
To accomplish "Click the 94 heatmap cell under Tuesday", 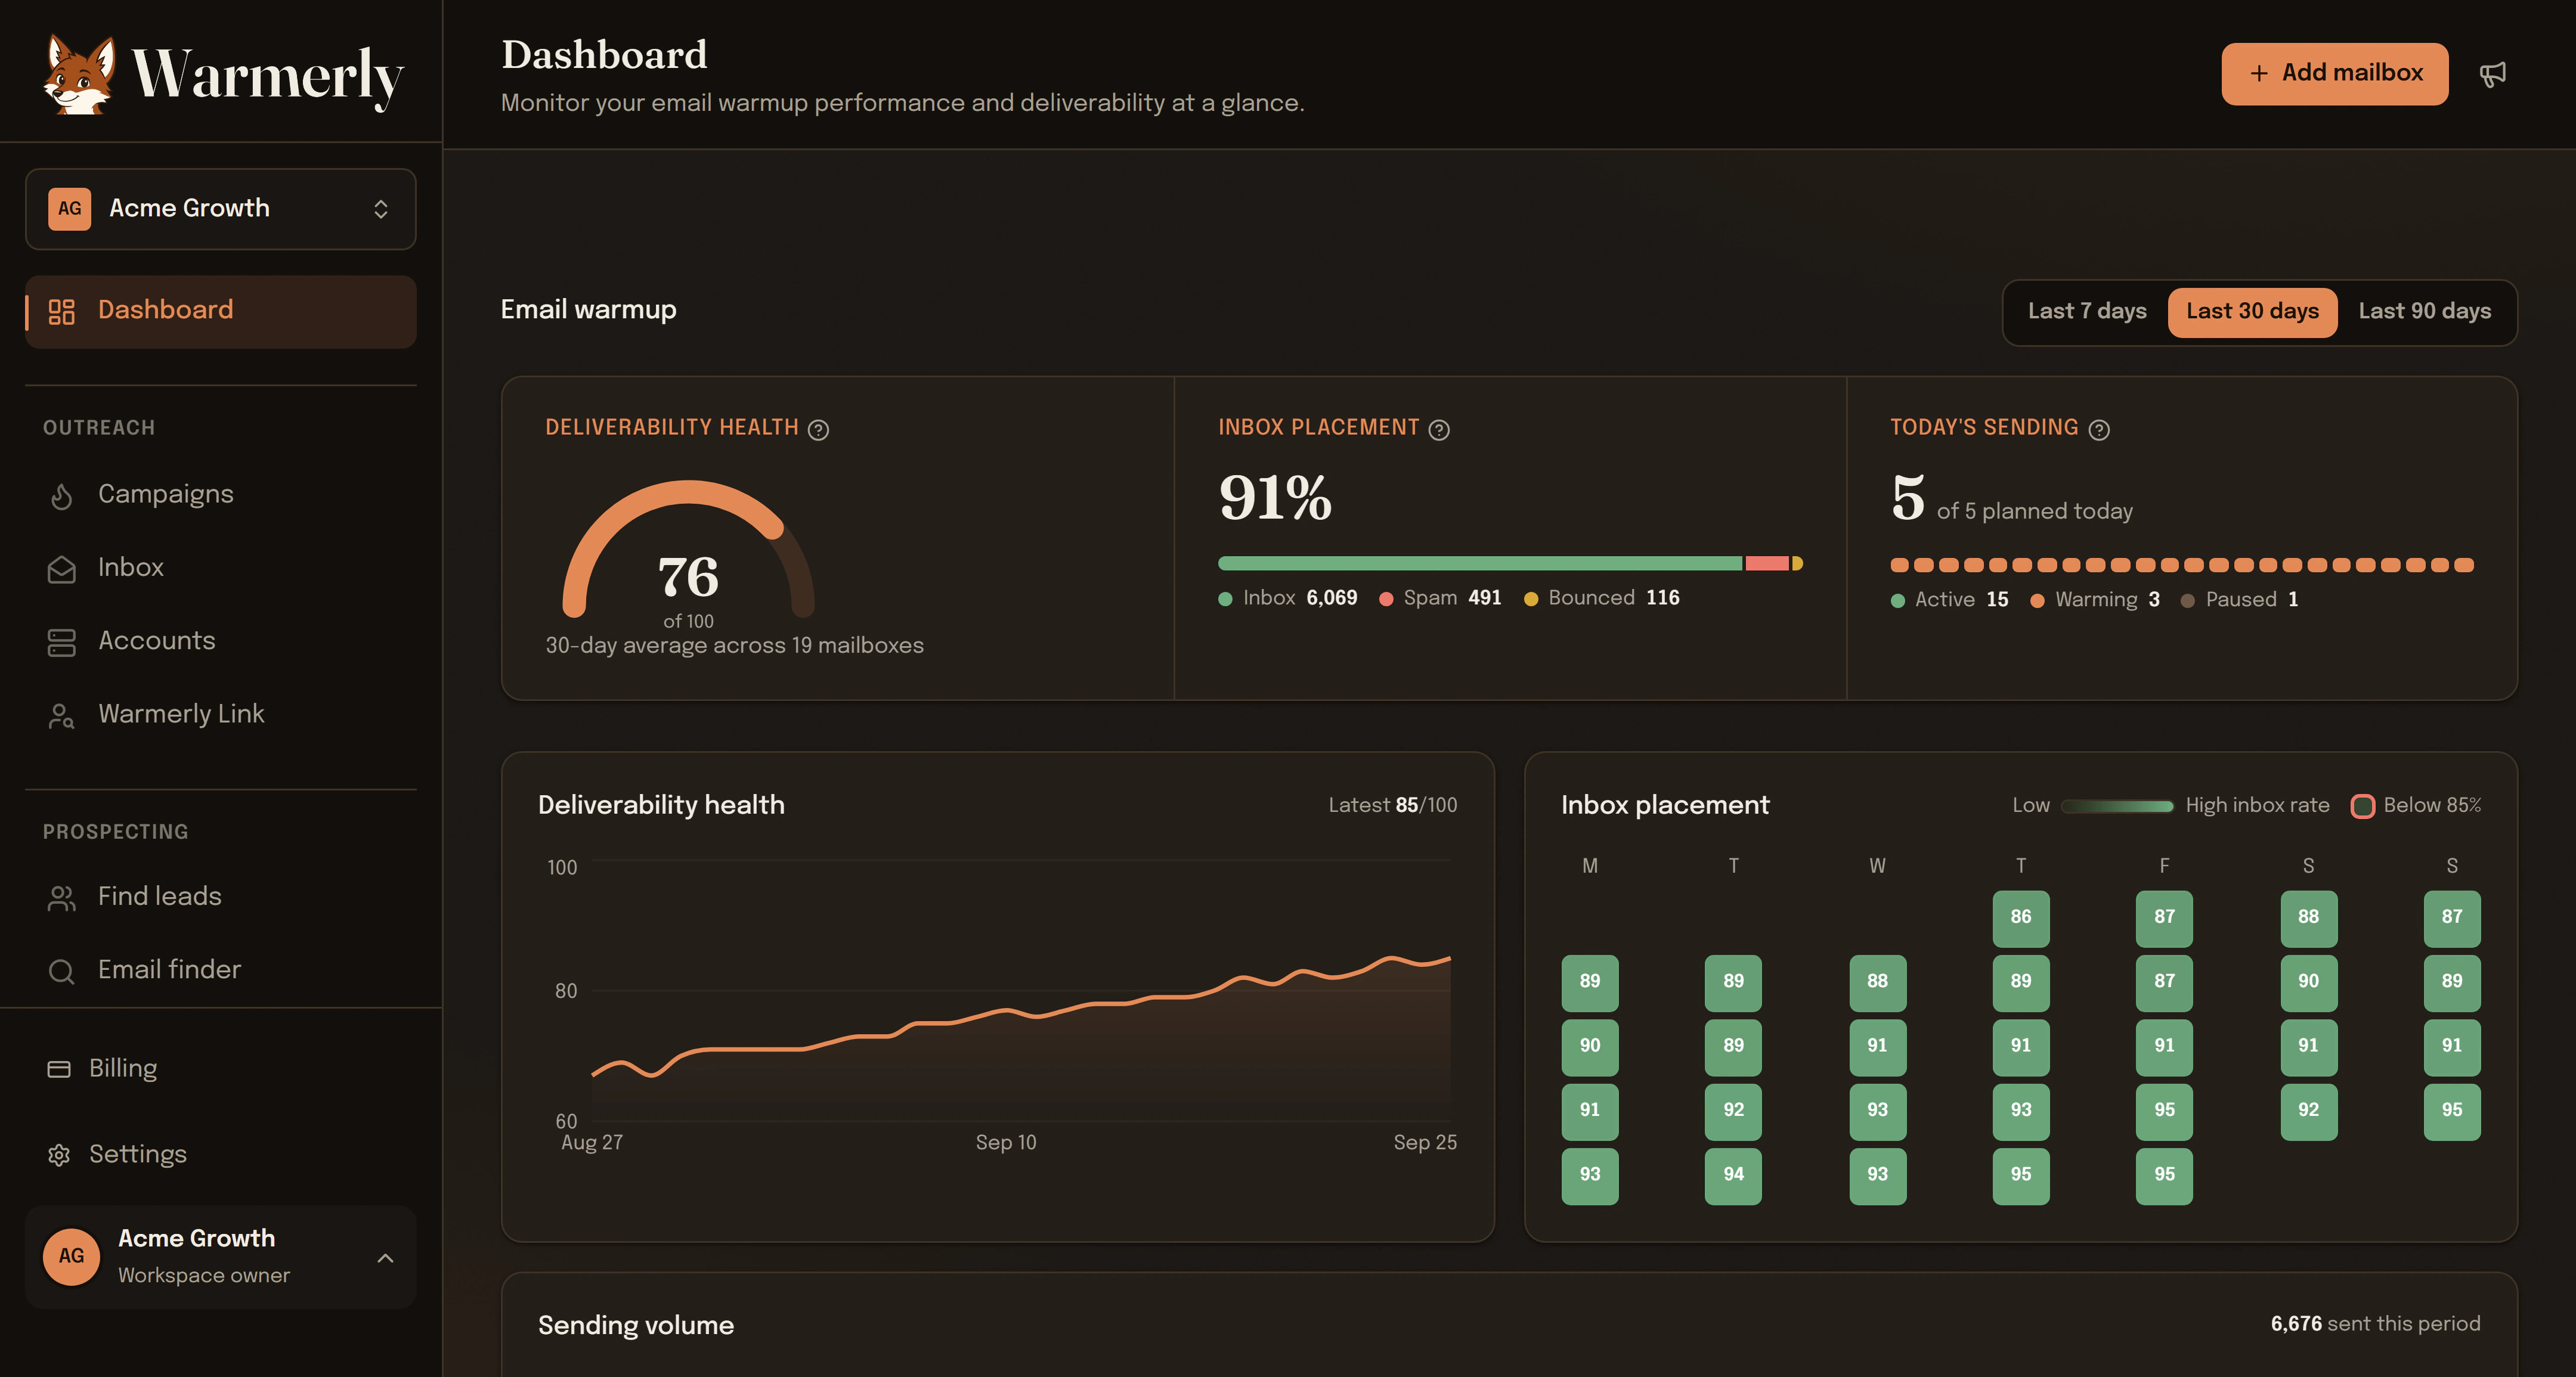I will point(1733,1175).
